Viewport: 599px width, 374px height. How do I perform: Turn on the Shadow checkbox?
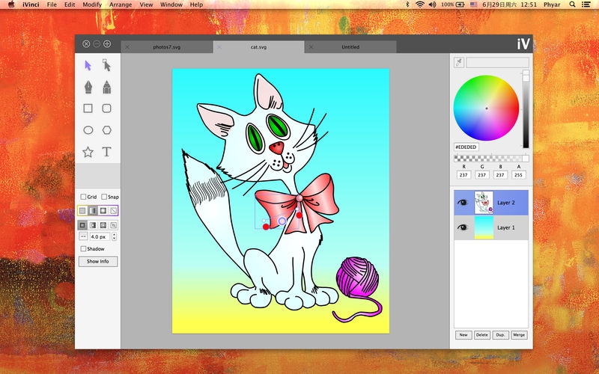tap(83, 248)
